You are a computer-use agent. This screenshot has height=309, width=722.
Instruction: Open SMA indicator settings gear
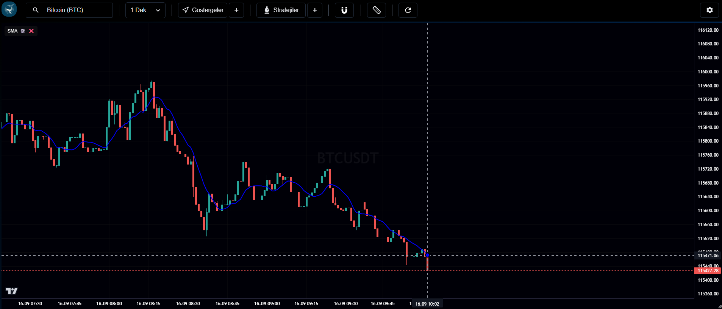click(23, 31)
